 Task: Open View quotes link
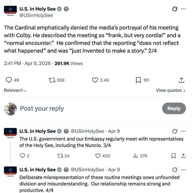point(171,90)
